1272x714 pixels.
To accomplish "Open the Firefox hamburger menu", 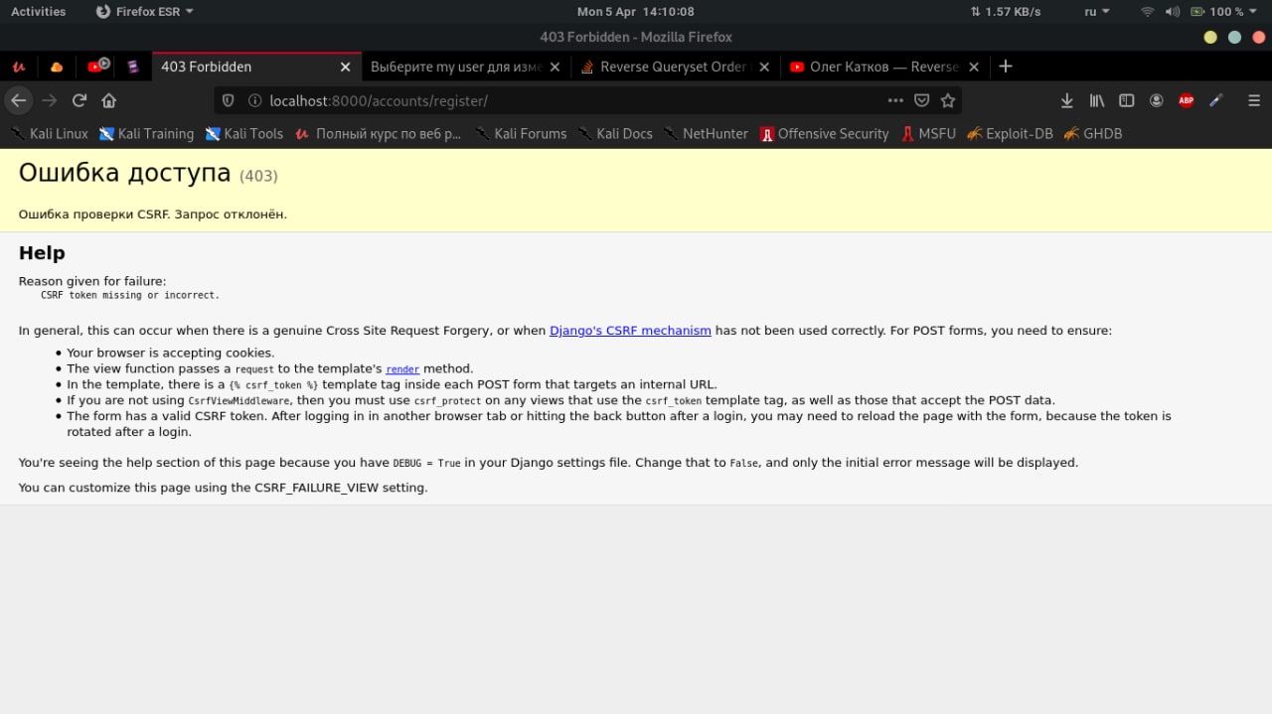I will (1254, 100).
